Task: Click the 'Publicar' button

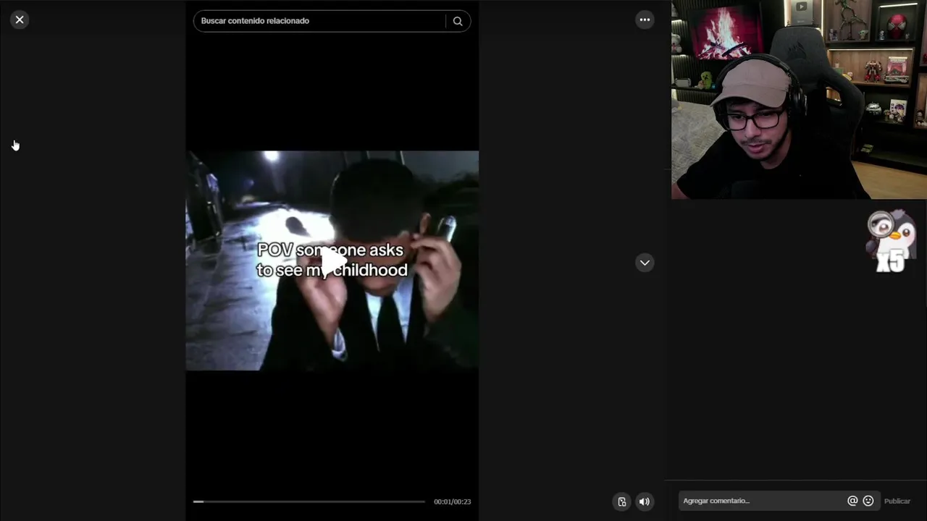Action: 897,501
